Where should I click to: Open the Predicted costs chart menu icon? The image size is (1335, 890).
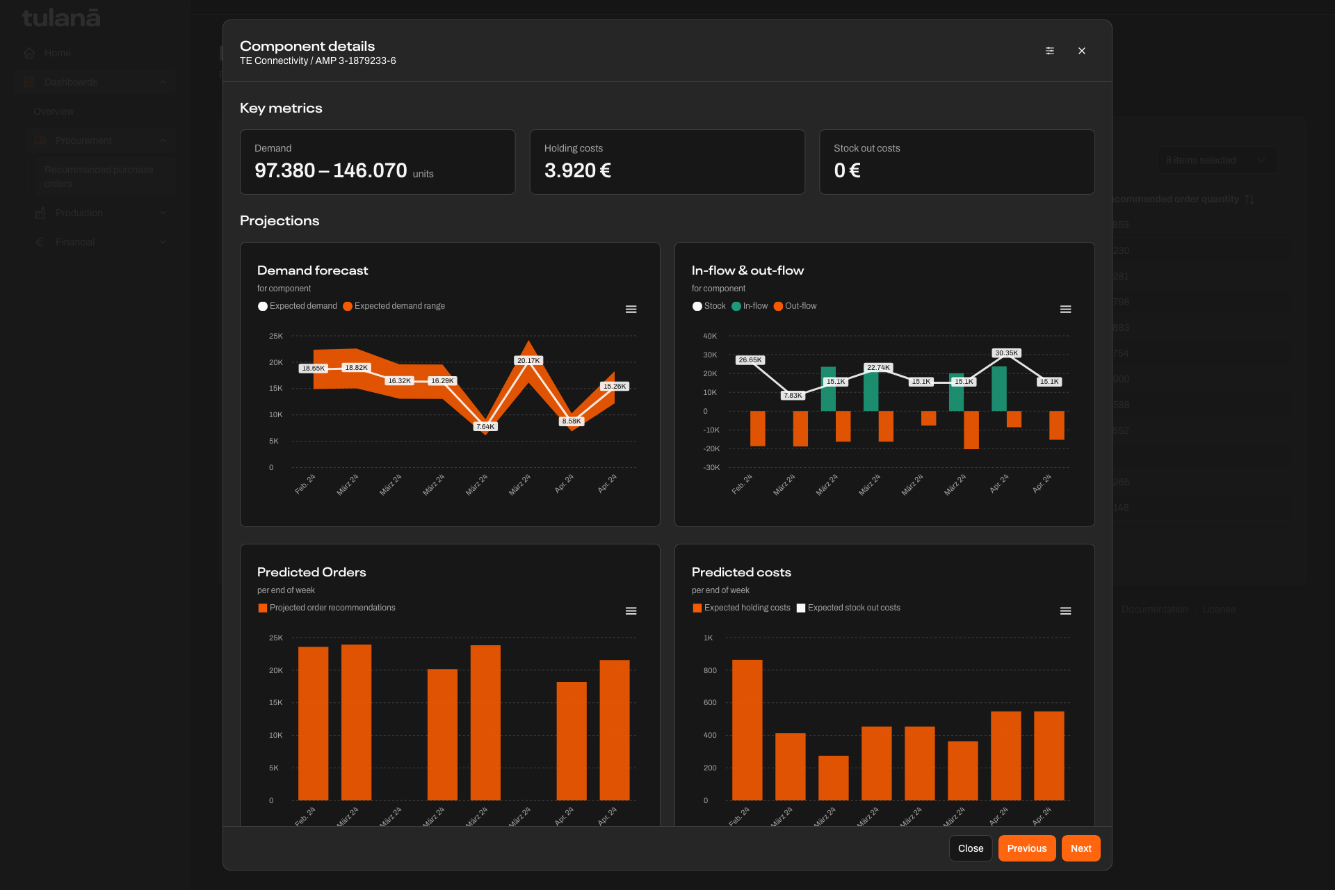pyautogui.click(x=1065, y=610)
